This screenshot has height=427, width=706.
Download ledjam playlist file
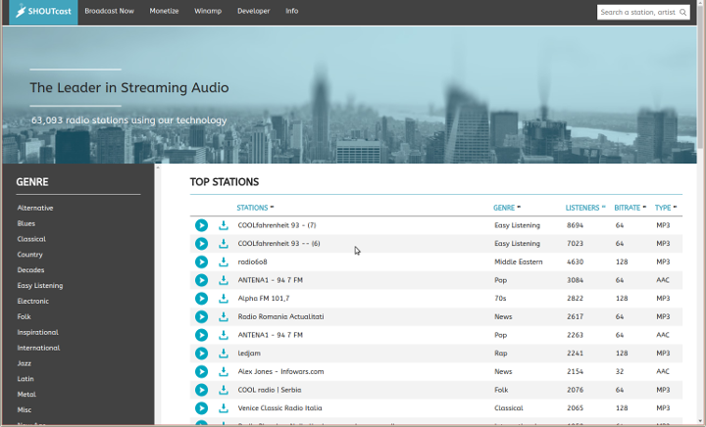coord(224,354)
